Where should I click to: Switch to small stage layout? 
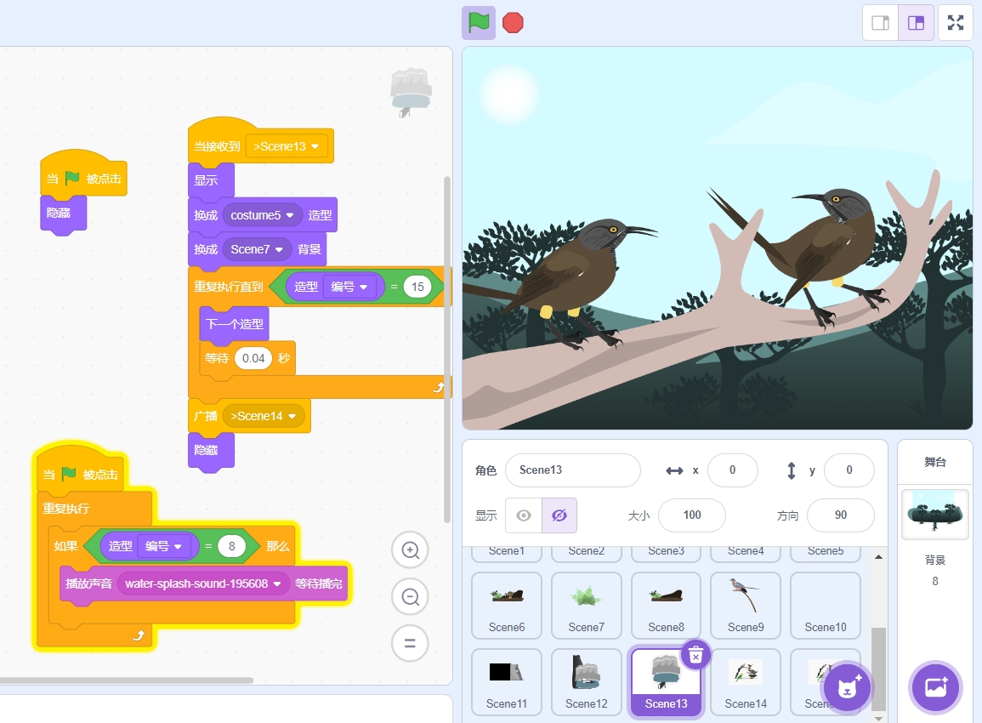click(881, 23)
